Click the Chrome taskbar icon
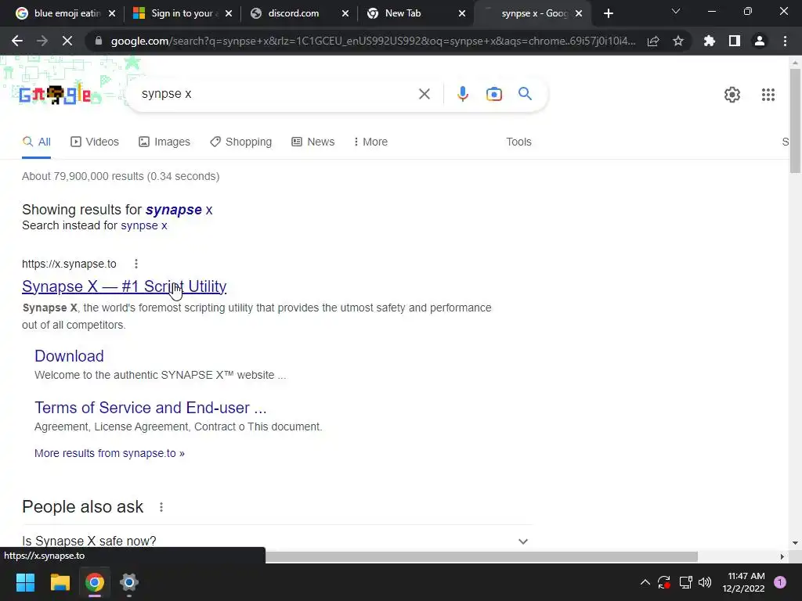 point(95,582)
